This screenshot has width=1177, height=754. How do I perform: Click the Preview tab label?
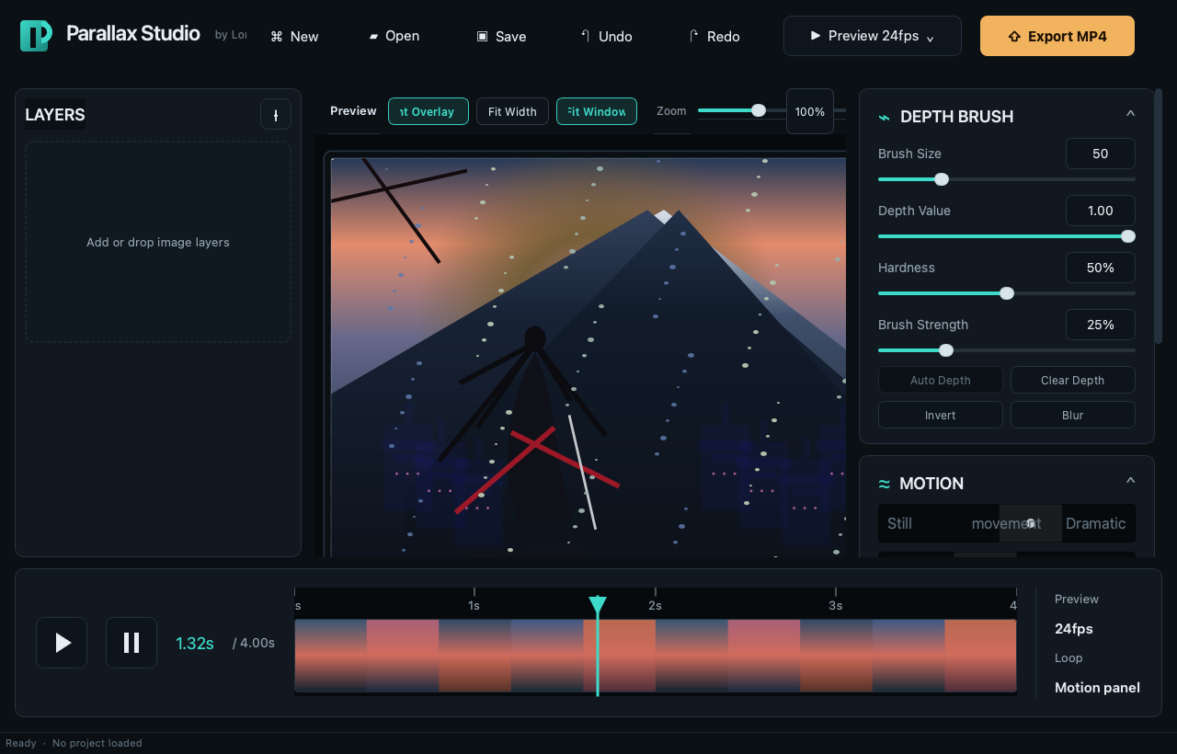click(353, 111)
